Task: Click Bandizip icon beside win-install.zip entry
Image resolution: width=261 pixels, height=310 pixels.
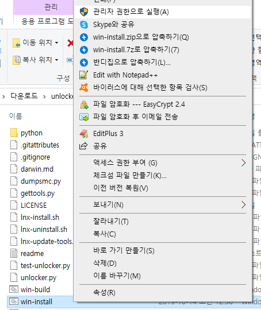Action: pos(84,37)
